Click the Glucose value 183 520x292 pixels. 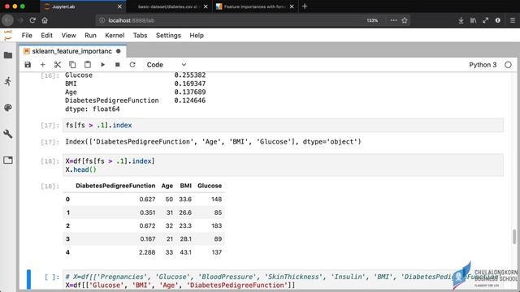pos(217,225)
